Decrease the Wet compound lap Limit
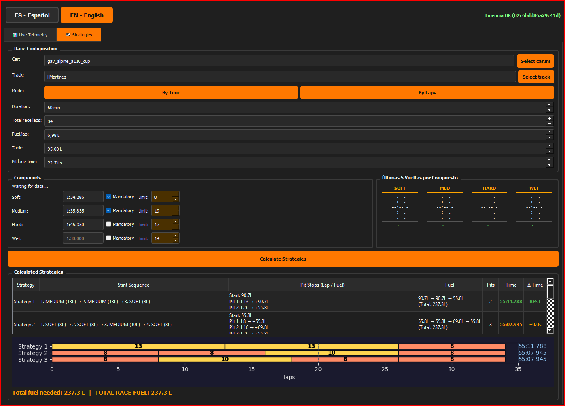The width and height of the screenshot is (565, 406). pos(176,241)
